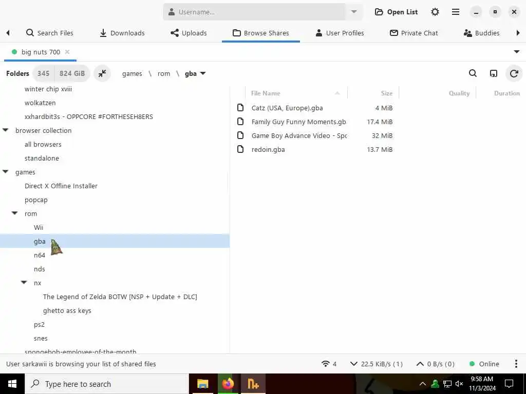Collapse the rom folder
526x394 pixels.
click(x=15, y=213)
